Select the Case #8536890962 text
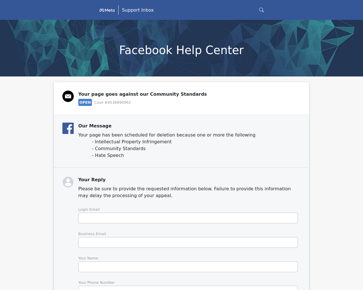 113,103
